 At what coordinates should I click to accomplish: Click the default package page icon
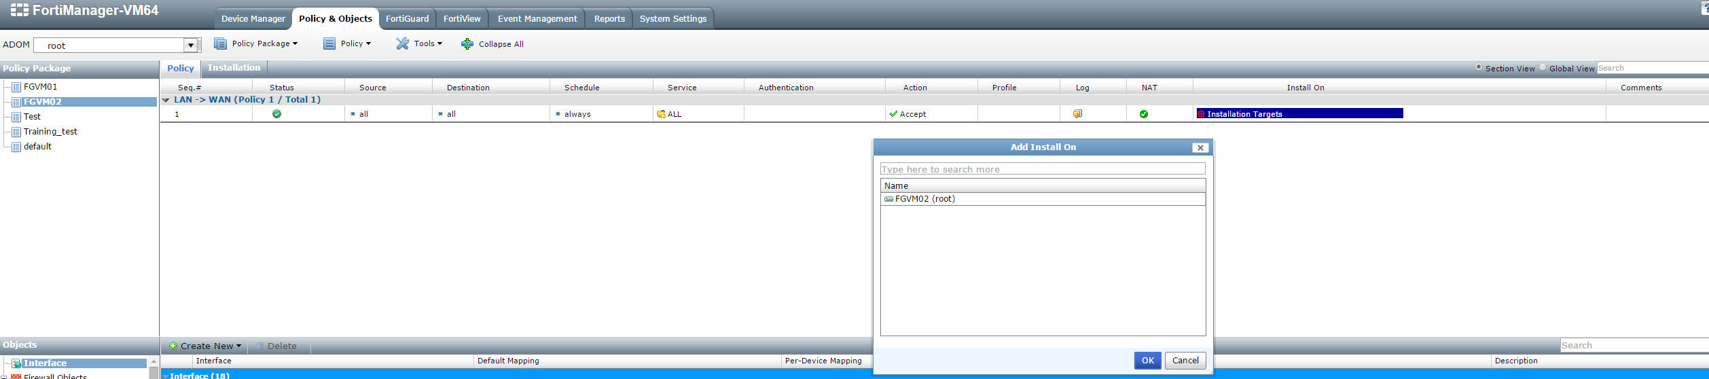16,147
